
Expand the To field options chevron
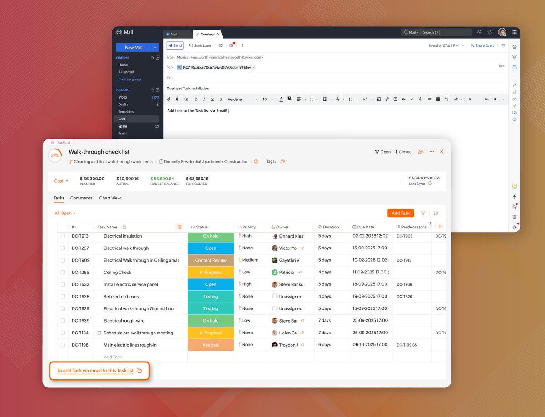pyautogui.click(x=172, y=67)
